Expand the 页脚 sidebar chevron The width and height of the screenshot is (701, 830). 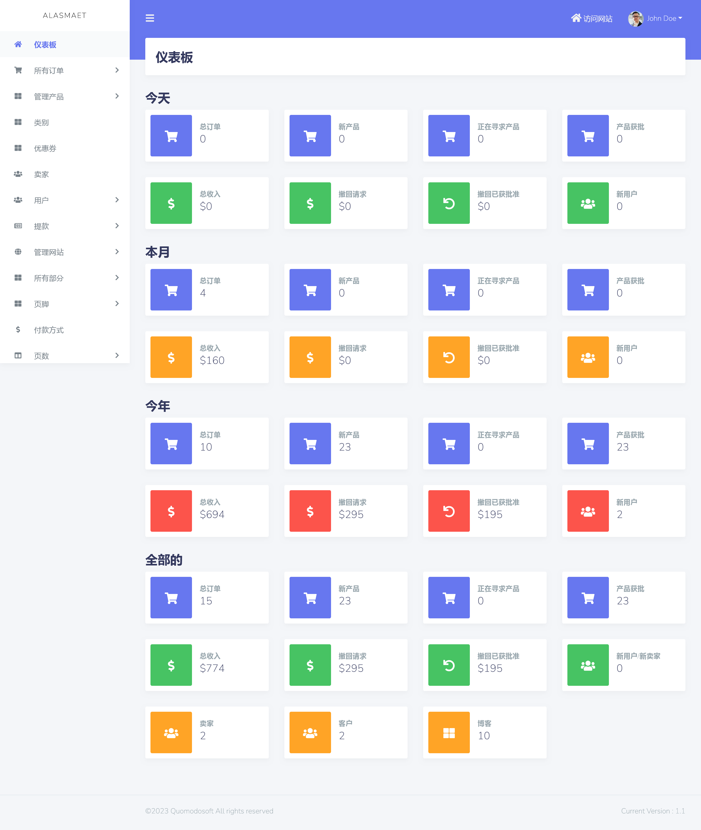point(117,303)
